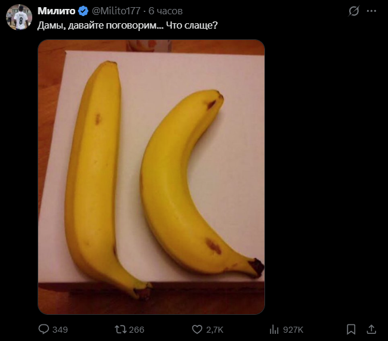388x341 pixels.
Task: Click the blue verified badge
Action: (83, 11)
